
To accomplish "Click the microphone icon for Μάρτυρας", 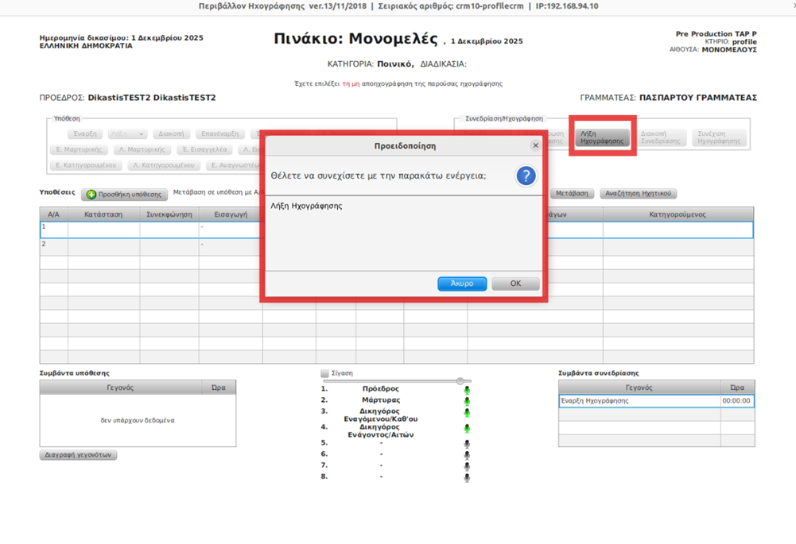I will tap(467, 401).
